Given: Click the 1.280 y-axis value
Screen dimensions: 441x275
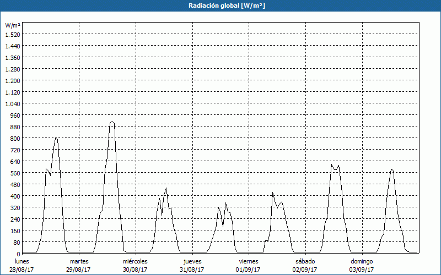Looking at the screenshot, I should pyautogui.click(x=13, y=69).
